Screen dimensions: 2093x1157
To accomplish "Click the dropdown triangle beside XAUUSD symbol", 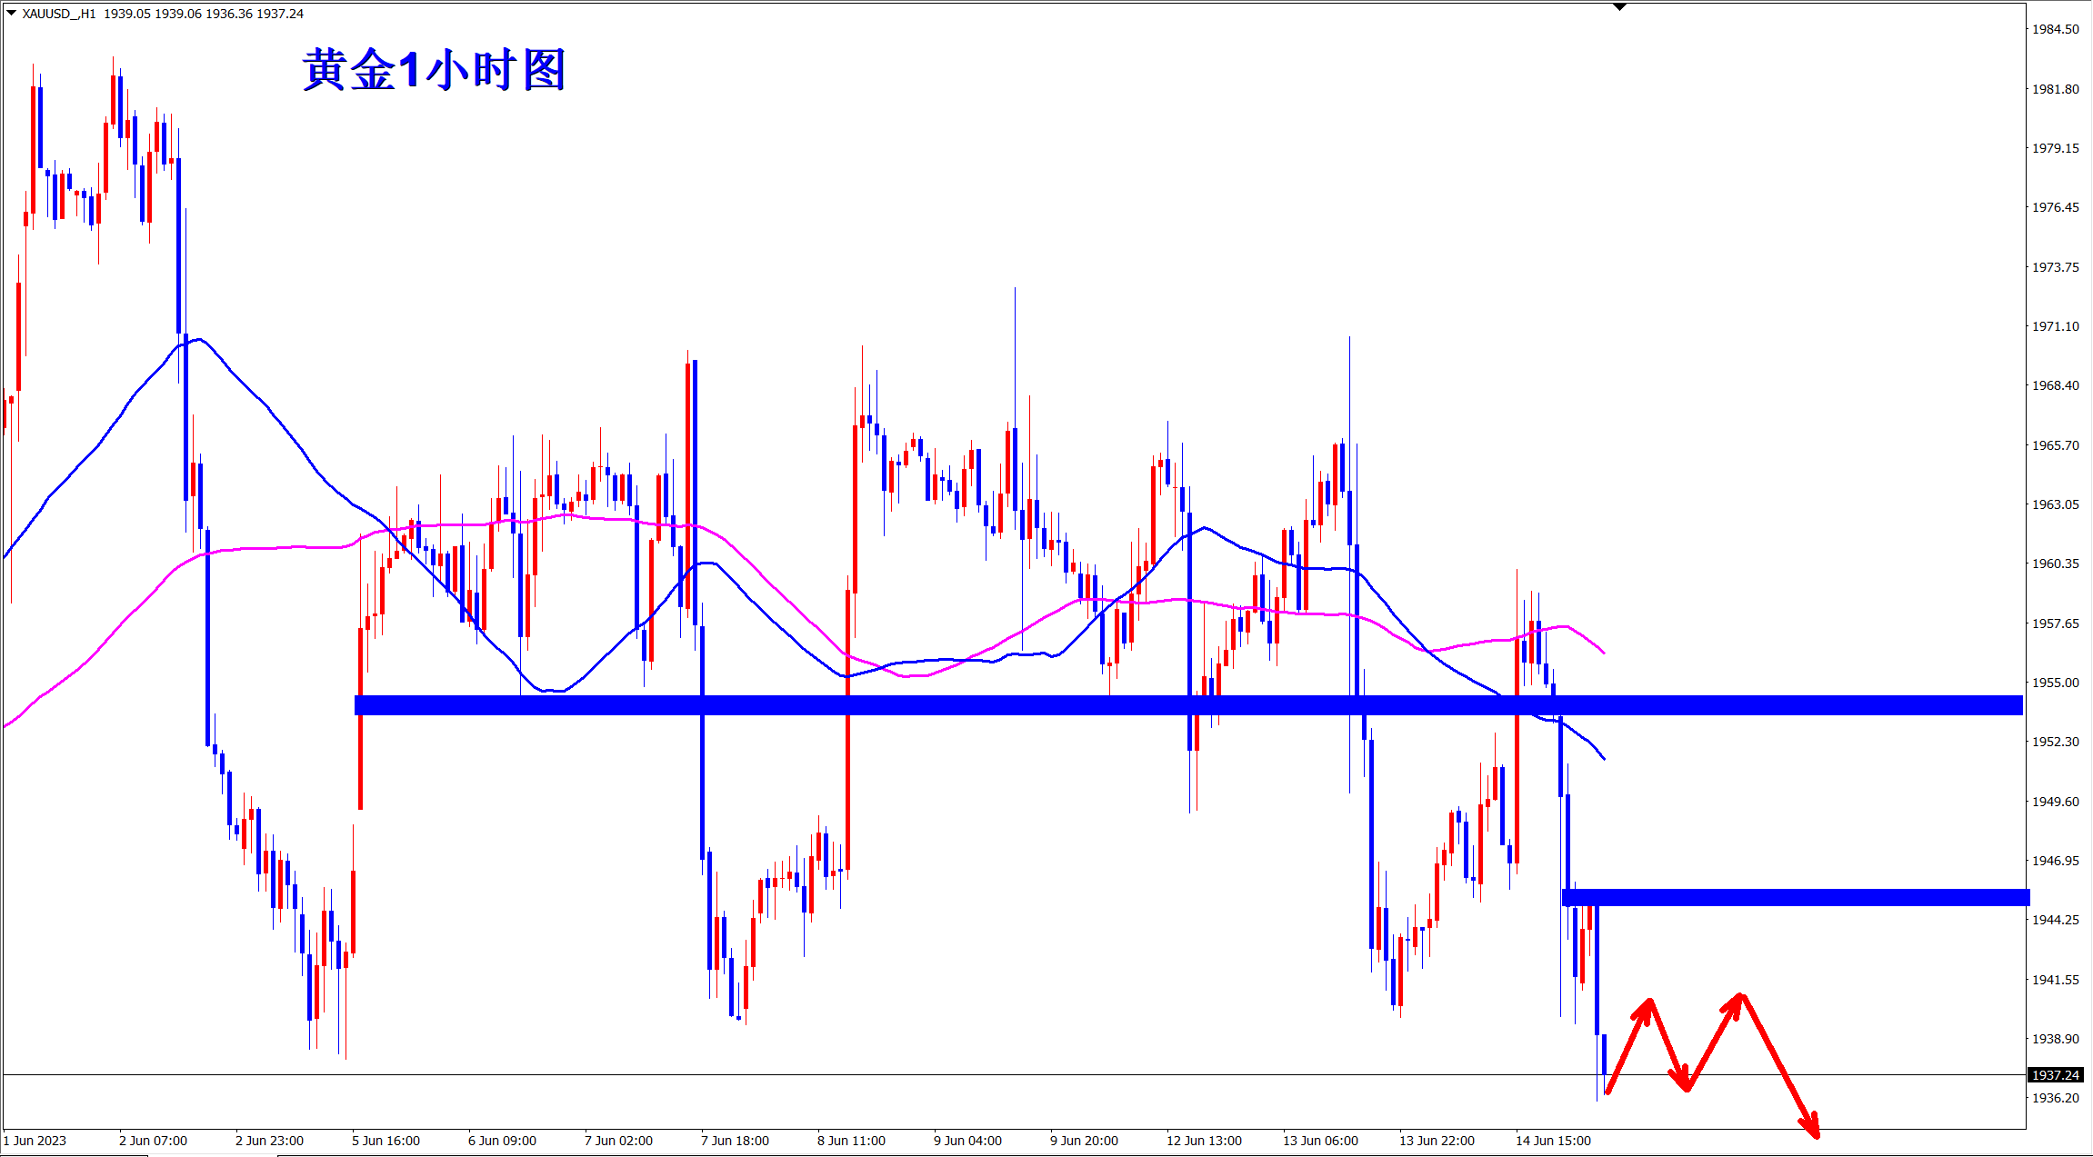I will click(x=11, y=13).
